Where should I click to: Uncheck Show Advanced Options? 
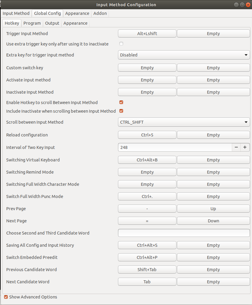6,297
